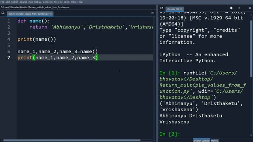The image size is (253, 142).
Task: Open the View menu
Action: point(74,2)
